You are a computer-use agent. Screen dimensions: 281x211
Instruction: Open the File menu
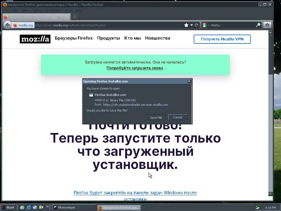coord(6,10)
